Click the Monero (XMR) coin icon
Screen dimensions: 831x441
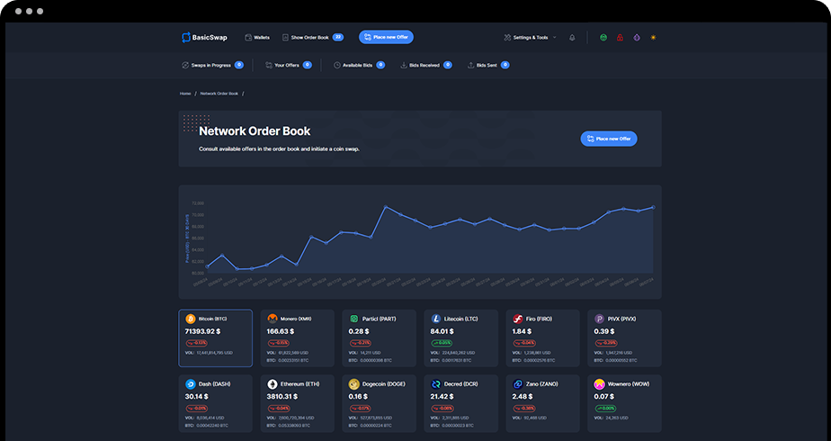[x=273, y=319]
